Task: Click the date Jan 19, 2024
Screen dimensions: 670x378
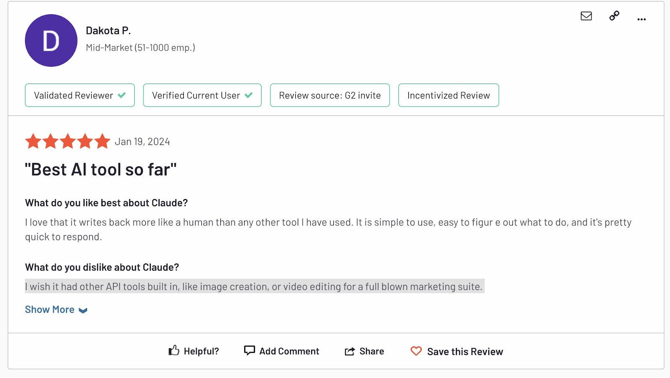Action: (x=142, y=142)
